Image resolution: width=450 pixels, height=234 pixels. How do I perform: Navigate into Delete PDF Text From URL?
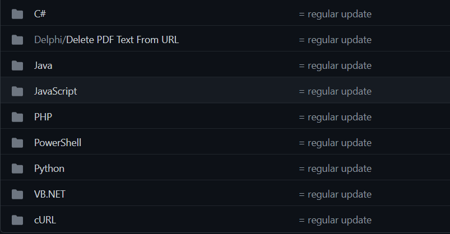[x=123, y=40]
